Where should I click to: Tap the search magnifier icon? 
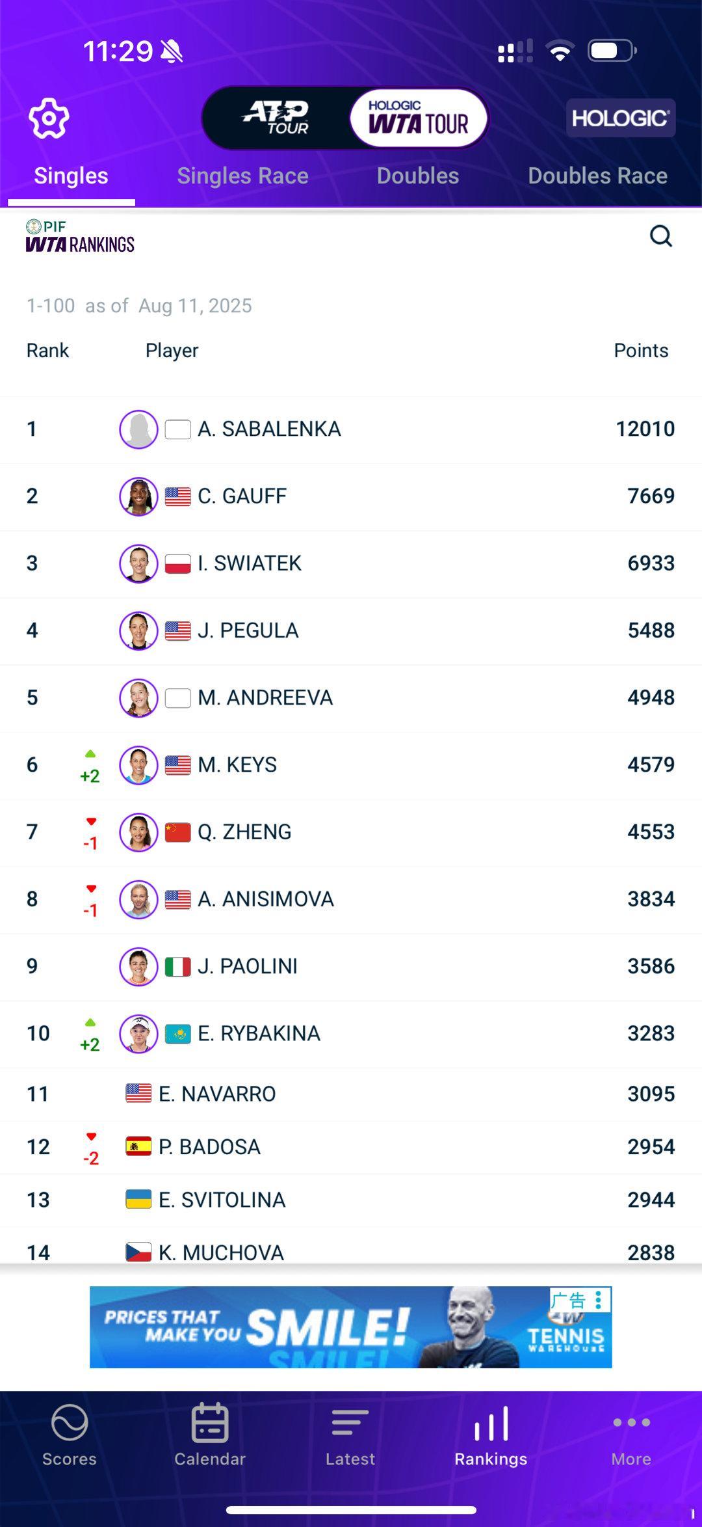(661, 236)
